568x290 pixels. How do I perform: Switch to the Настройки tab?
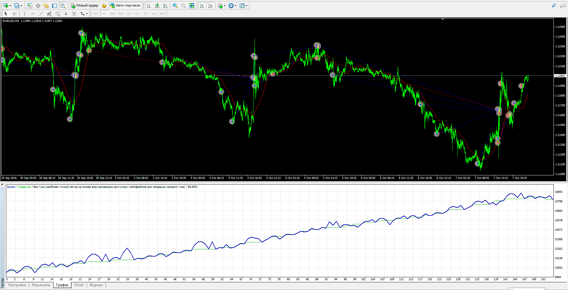(17, 285)
